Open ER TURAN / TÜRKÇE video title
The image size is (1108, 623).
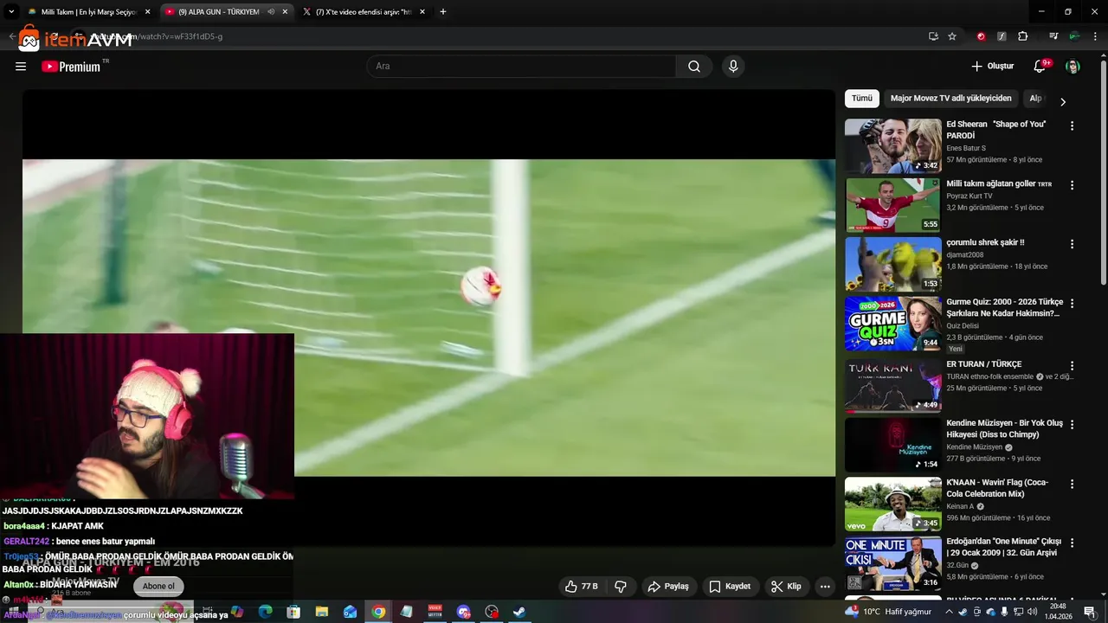(x=983, y=364)
